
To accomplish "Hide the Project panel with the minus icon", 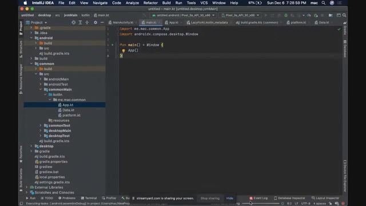I will pyautogui.click(x=102, y=22).
